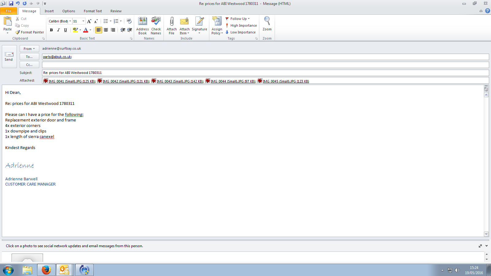Clear all formatting from the selection
491x276 pixels.
129,21
